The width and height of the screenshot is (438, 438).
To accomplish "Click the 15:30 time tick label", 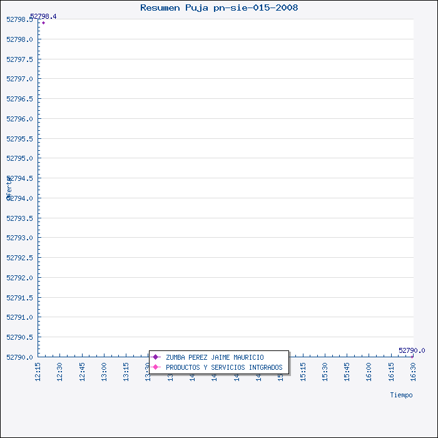I will tap(325, 369).
